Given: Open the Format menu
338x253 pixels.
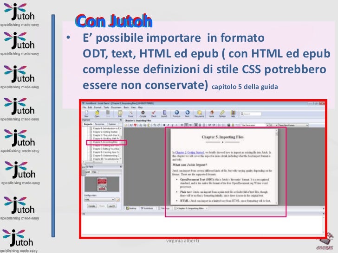Looking at the screenshot, I should pyautogui.click(x=97, y=107).
